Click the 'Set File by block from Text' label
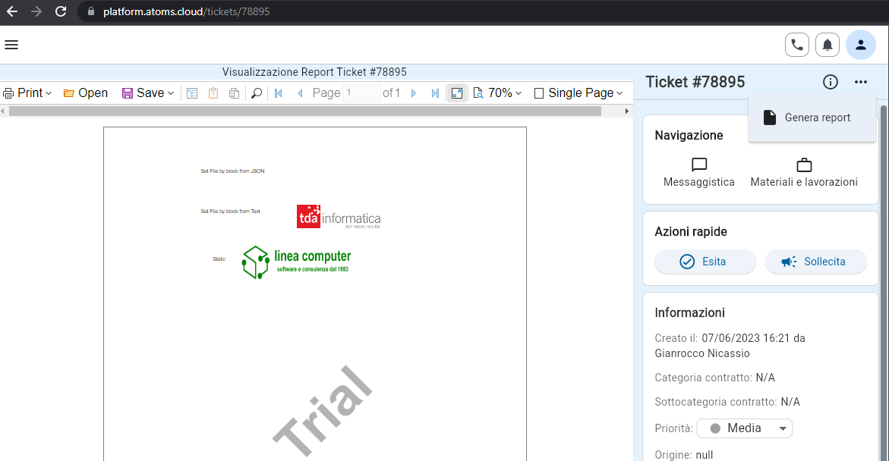 (x=230, y=212)
